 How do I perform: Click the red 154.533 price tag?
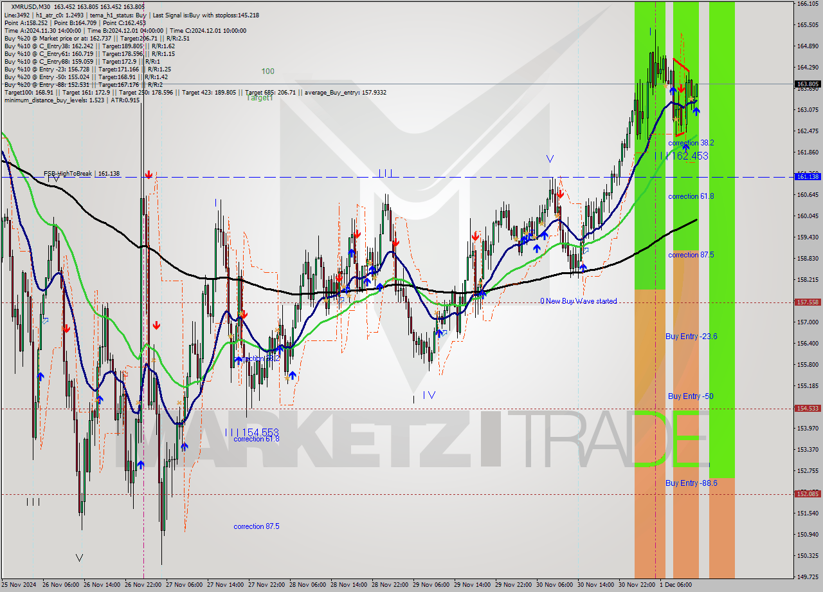click(808, 408)
